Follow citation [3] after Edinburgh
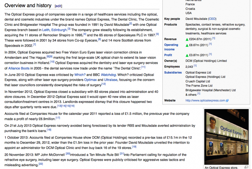 click(x=69, y=29)
